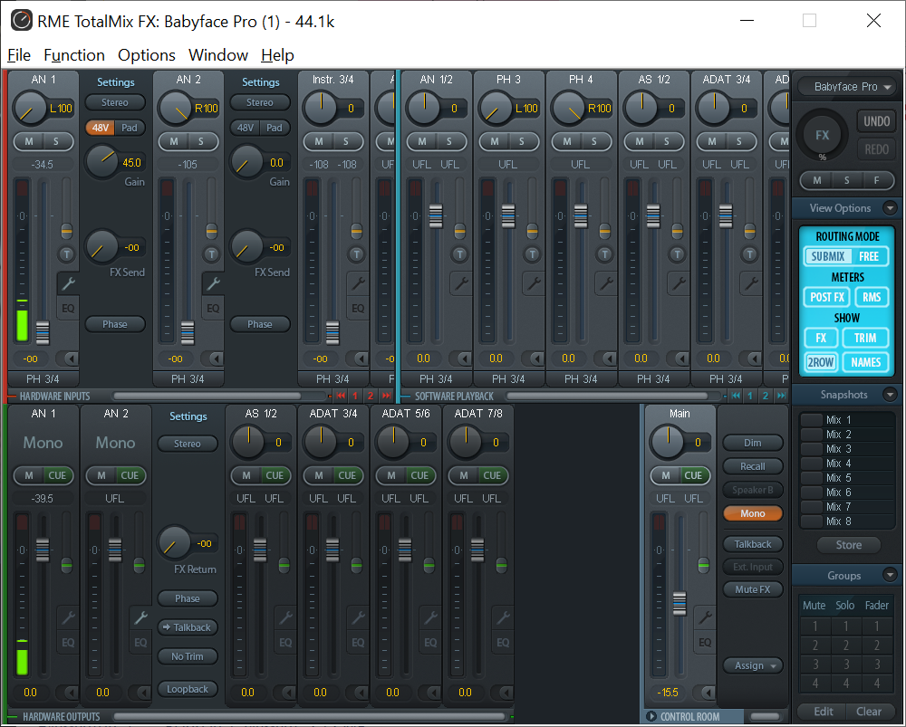Open the Window menu
The width and height of the screenshot is (906, 727).
pyautogui.click(x=217, y=55)
